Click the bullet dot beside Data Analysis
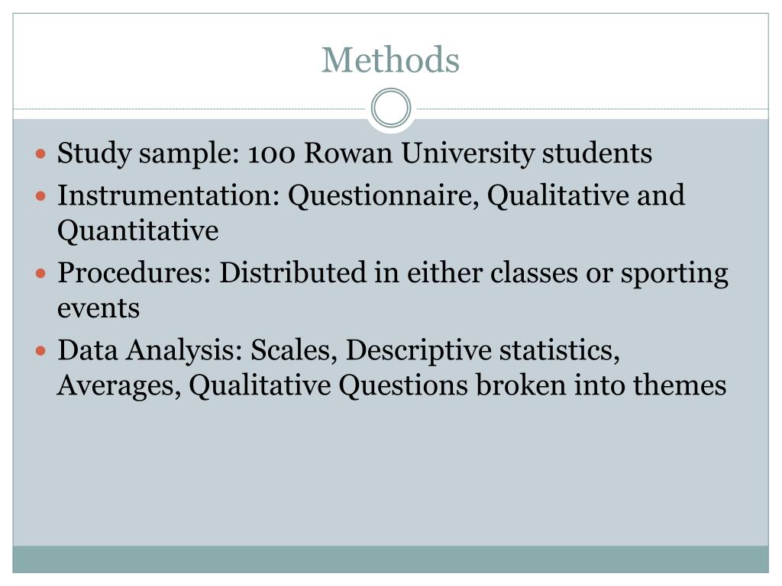Image resolution: width=782 pixels, height=586 pixels. [x=41, y=351]
